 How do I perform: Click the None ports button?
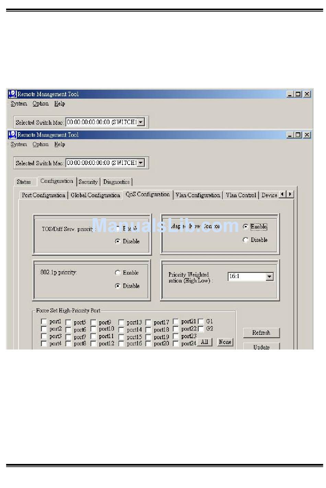coord(225,342)
